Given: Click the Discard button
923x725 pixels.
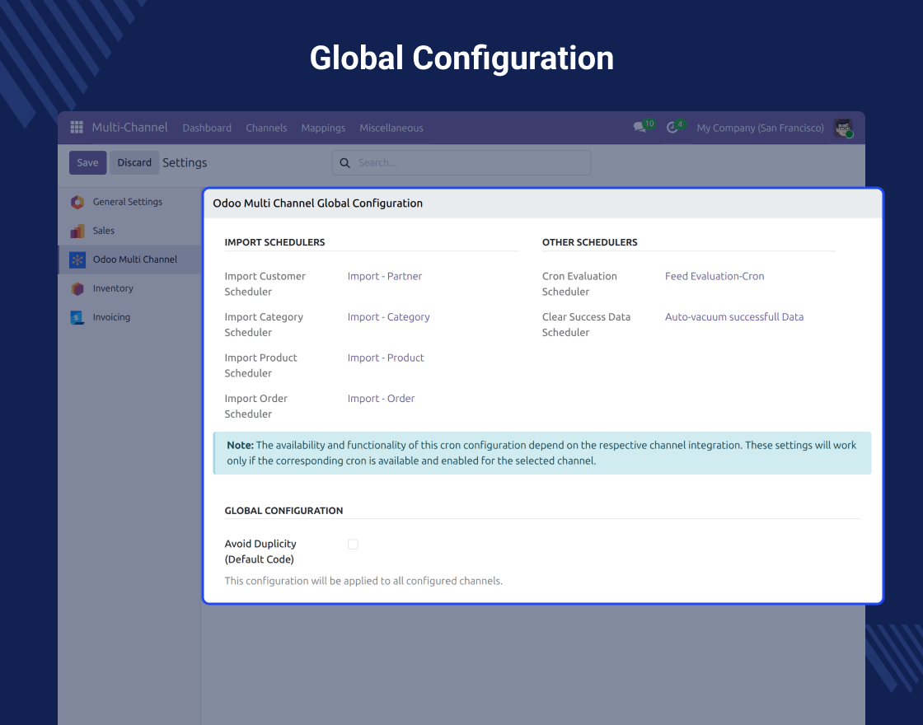Looking at the screenshot, I should pos(134,162).
